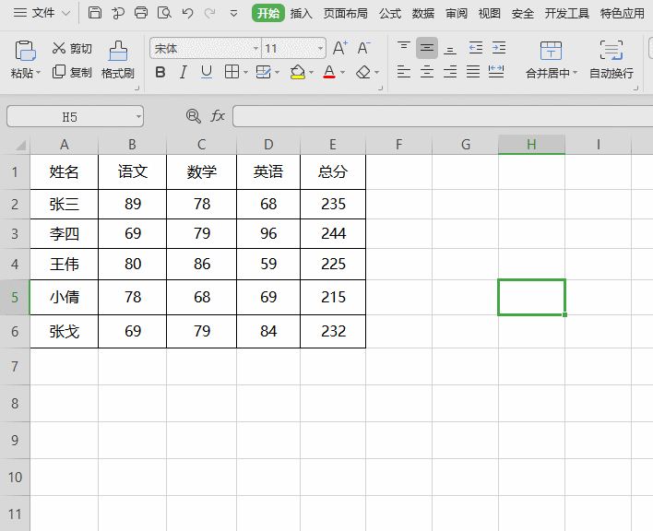This screenshot has width=653, height=531.
Task: Toggle Bold formatting
Action: (x=160, y=72)
